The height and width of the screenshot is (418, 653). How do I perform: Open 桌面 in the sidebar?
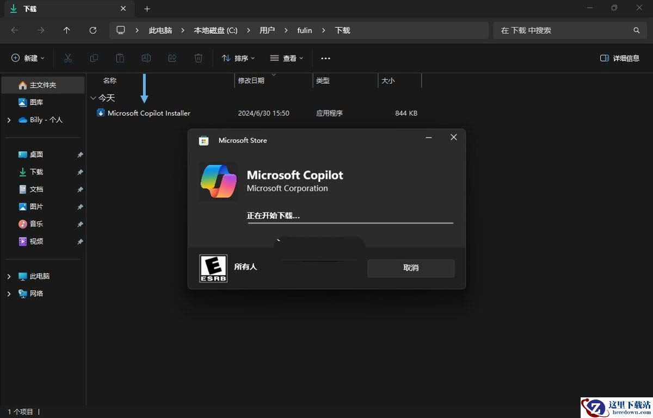(36, 154)
